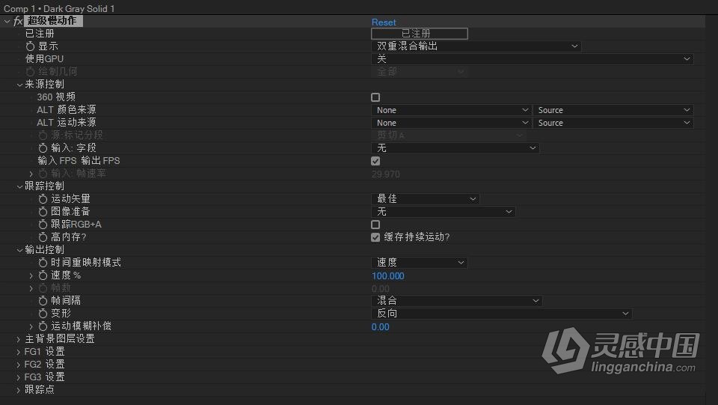Open the 帧间隔 dropdown set to 混合

coord(456,300)
